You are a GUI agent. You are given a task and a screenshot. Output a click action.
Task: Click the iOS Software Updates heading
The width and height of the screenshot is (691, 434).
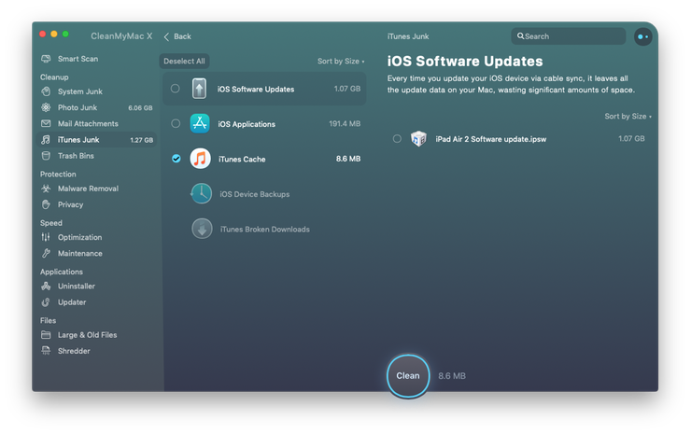tap(465, 62)
